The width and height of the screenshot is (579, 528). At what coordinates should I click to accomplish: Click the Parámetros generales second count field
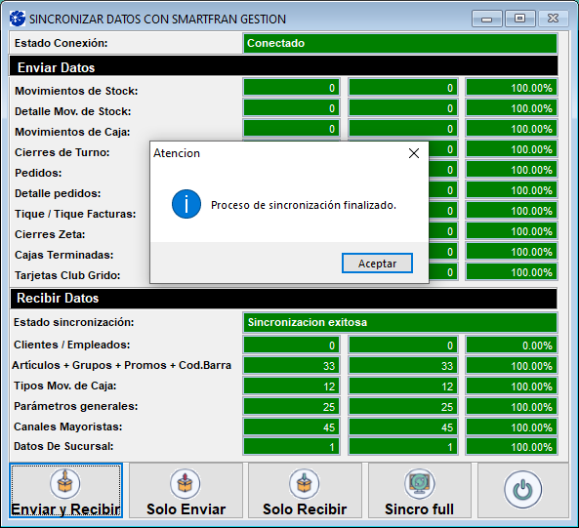point(403,407)
